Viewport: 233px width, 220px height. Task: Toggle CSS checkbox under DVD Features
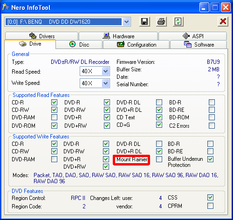click(210, 198)
